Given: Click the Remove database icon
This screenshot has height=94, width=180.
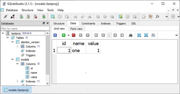Looking at the screenshot, I should (x=35, y=17).
